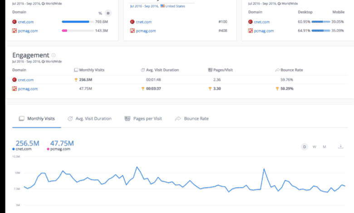Click pcmag.com favicon in Engagement table

coord(15,88)
